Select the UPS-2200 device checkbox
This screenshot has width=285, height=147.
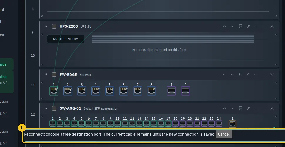(x=54, y=26)
